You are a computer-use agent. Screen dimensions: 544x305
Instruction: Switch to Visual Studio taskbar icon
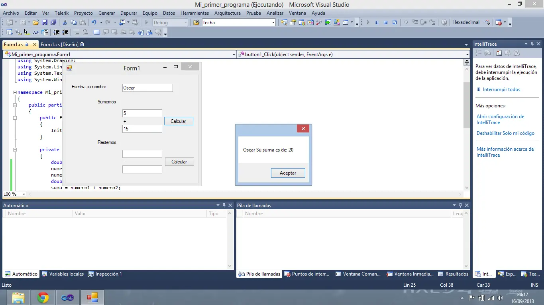click(68, 297)
